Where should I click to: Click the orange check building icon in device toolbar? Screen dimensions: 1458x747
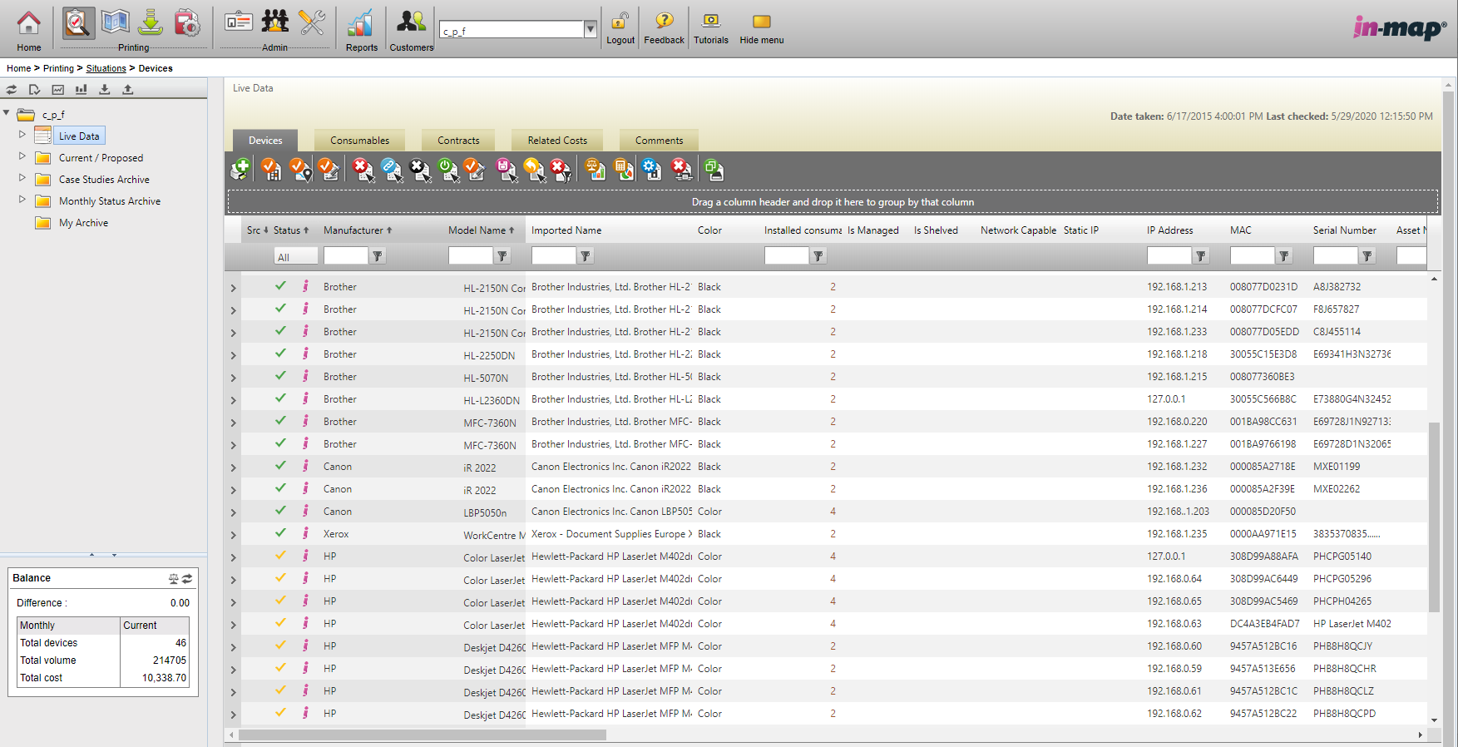pyautogui.click(x=271, y=170)
